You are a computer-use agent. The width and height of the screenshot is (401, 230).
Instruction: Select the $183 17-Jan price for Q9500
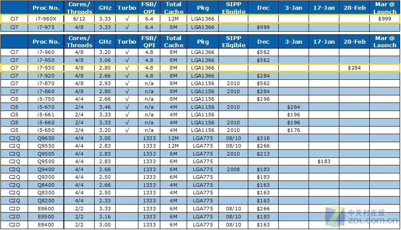pyautogui.click(x=324, y=162)
